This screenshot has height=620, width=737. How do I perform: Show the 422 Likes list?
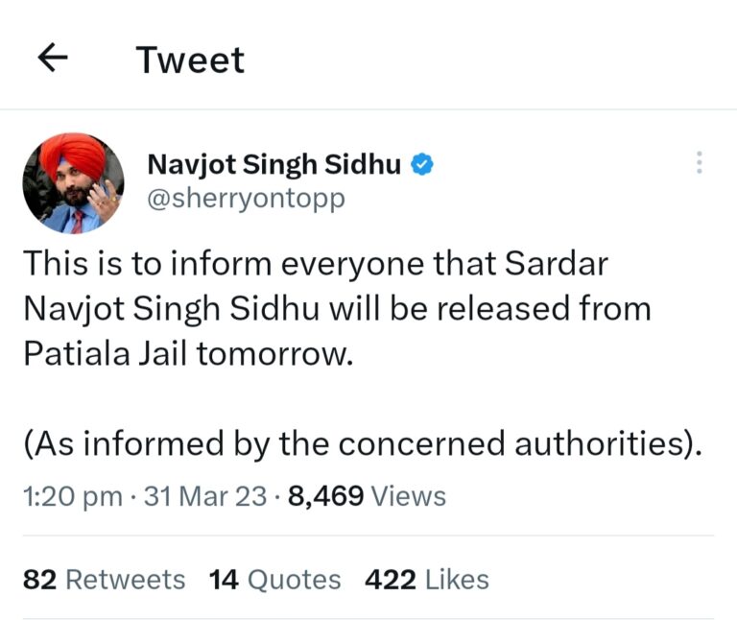426,580
